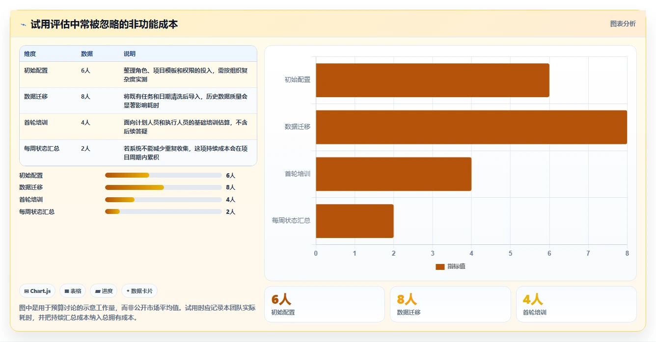Click the 首轮培训 table row name
The width and height of the screenshot is (656, 342).
[36, 123]
